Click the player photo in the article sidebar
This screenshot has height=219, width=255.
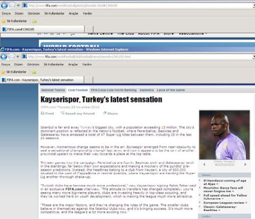point(224,135)
